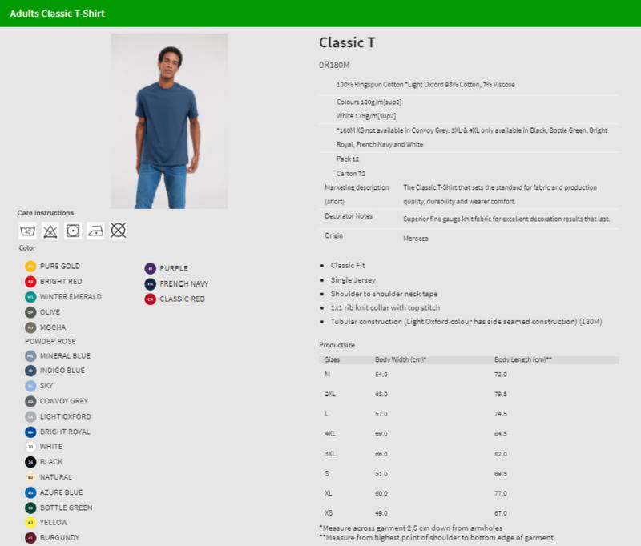Click the do not bleach icon

click(x=50, y=231)
